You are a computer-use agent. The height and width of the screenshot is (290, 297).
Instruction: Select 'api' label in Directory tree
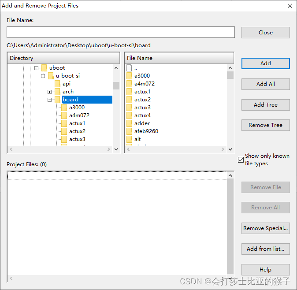pos(67,84)
